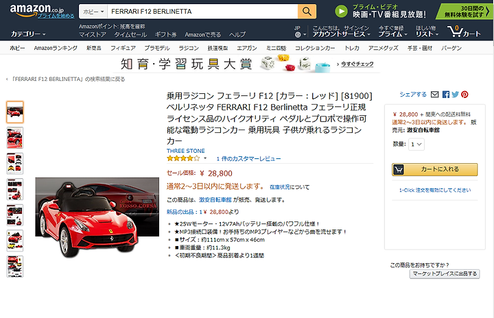Select the コレクションカー tab

315,48
